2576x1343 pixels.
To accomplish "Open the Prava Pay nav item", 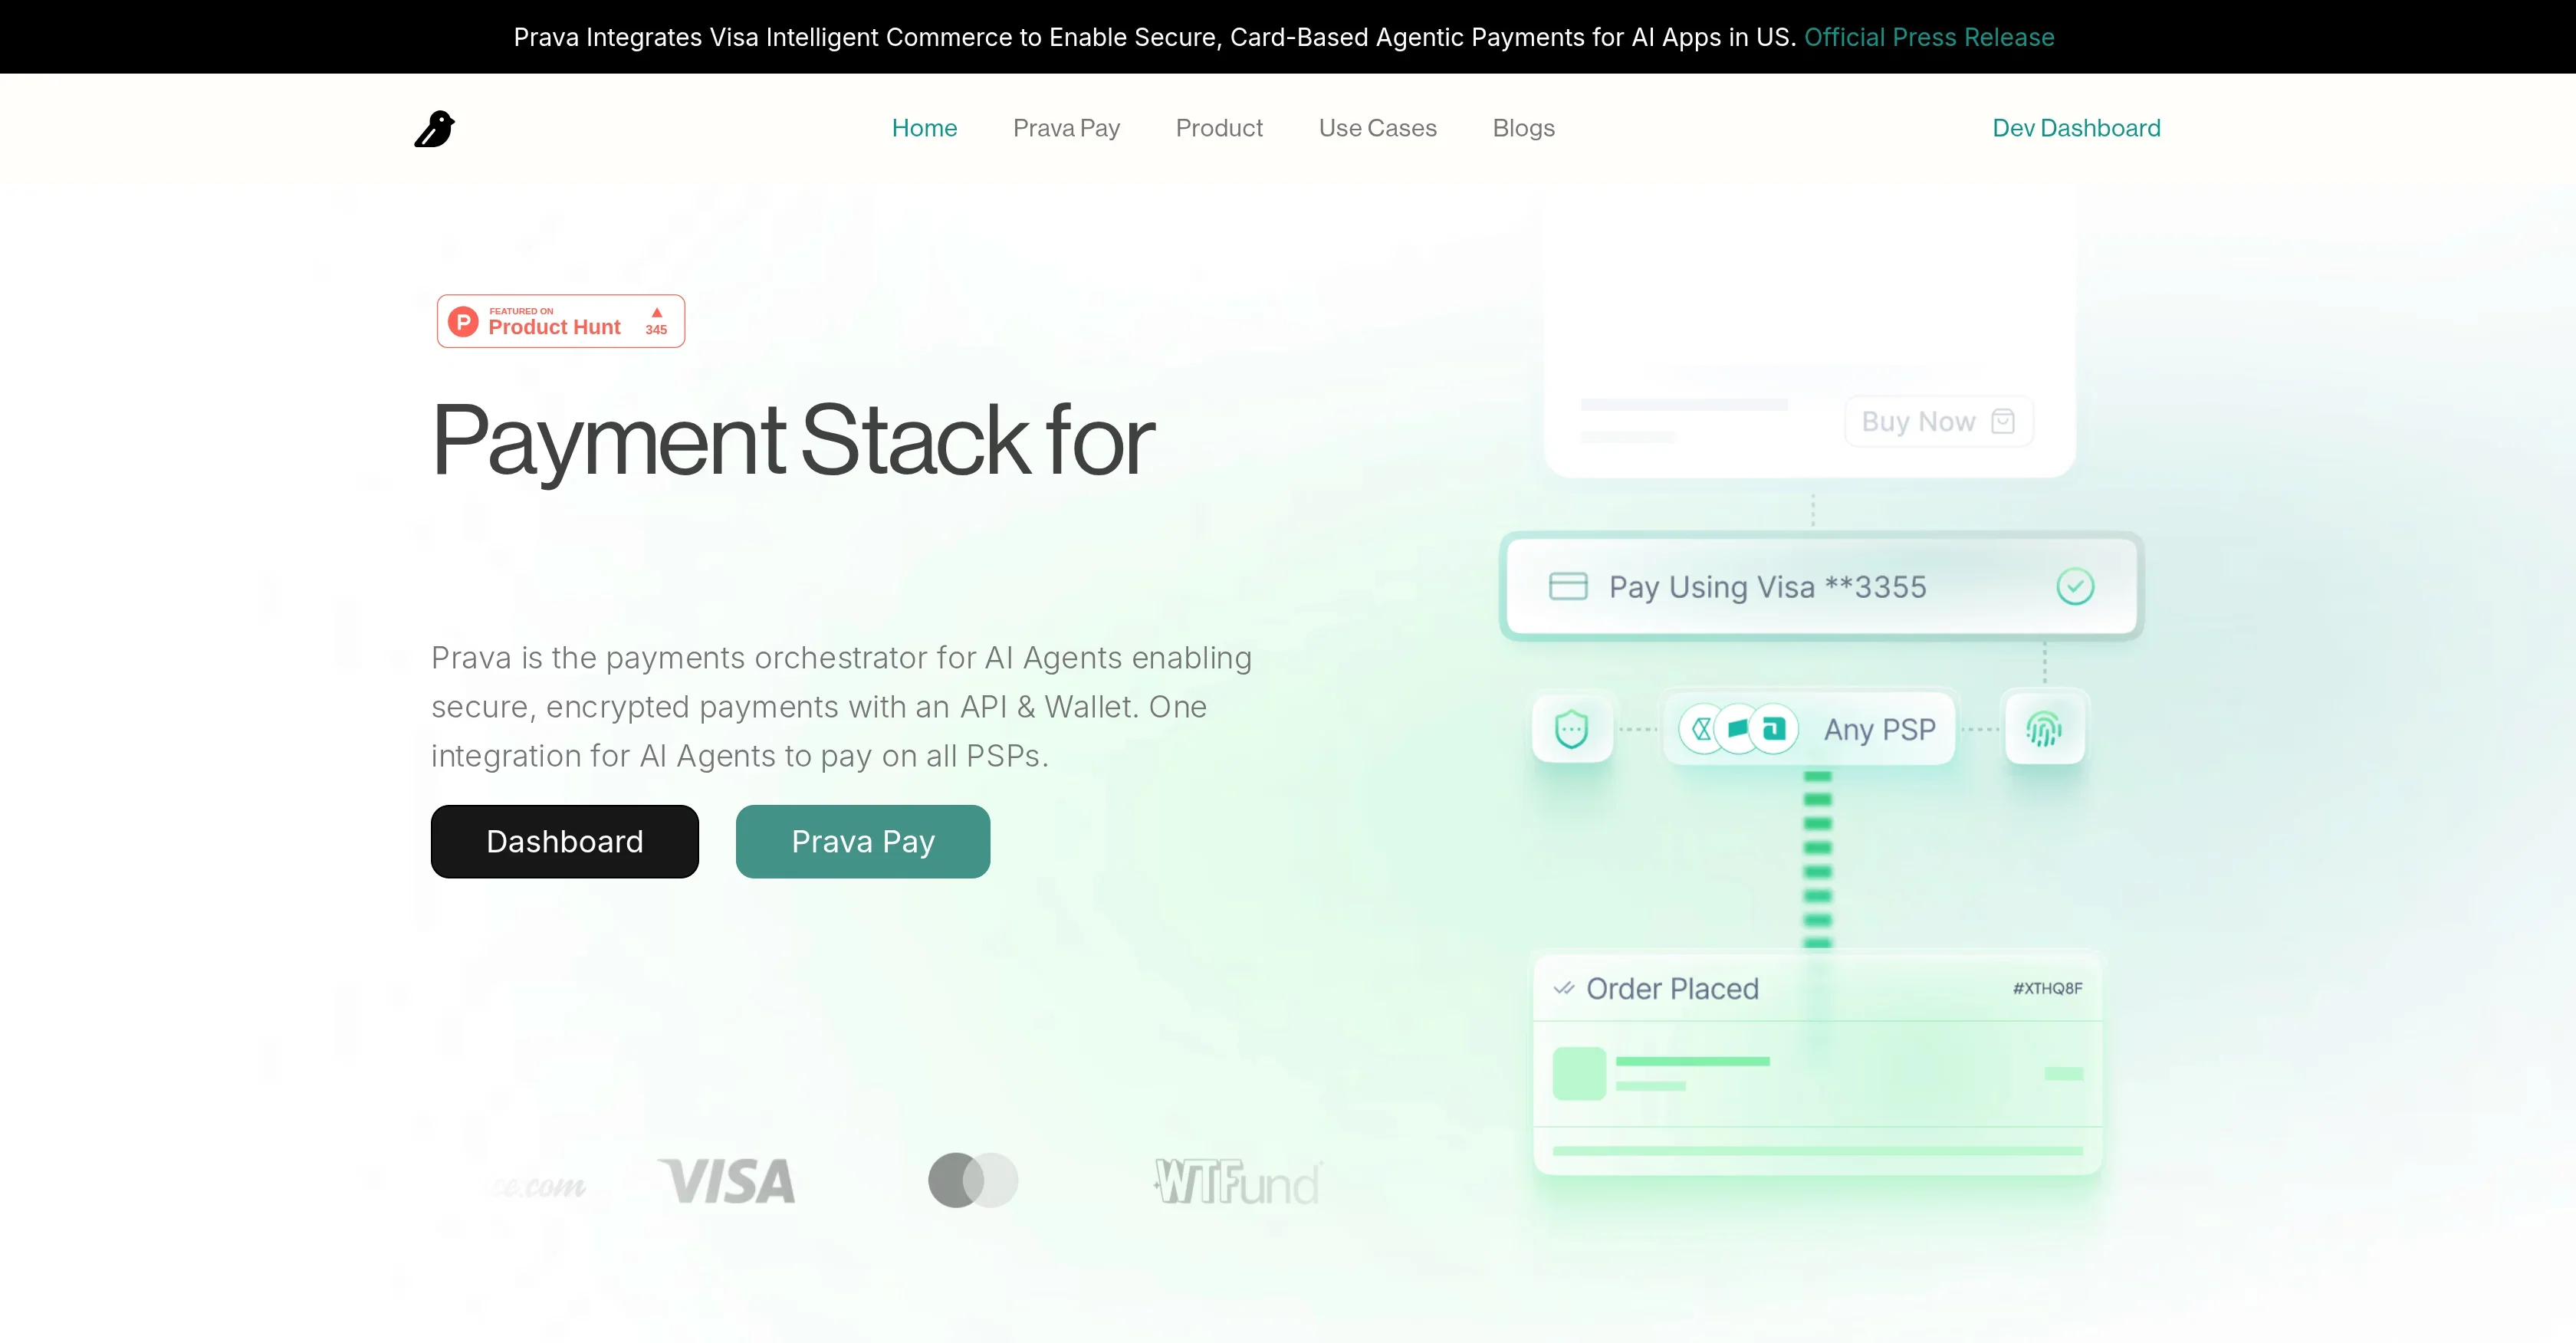I will pos(1066,128).
